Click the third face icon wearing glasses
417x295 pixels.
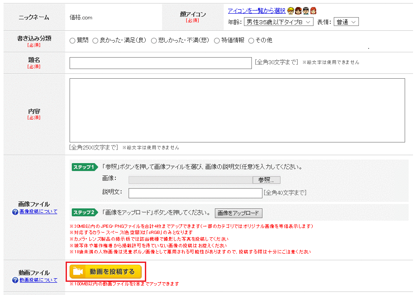(306, 11)
